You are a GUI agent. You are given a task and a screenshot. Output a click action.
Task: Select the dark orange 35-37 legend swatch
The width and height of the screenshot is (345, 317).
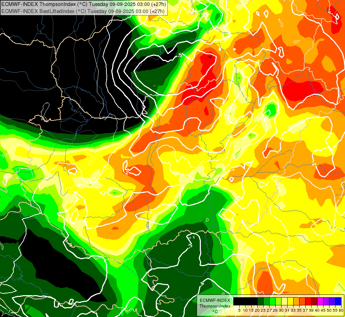pos(302,301)
